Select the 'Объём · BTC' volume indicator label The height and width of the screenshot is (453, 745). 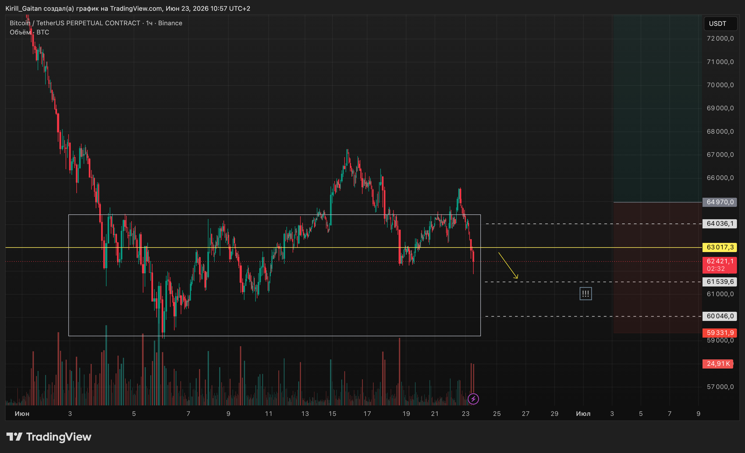pyautogui.click(x=29, y=32)
